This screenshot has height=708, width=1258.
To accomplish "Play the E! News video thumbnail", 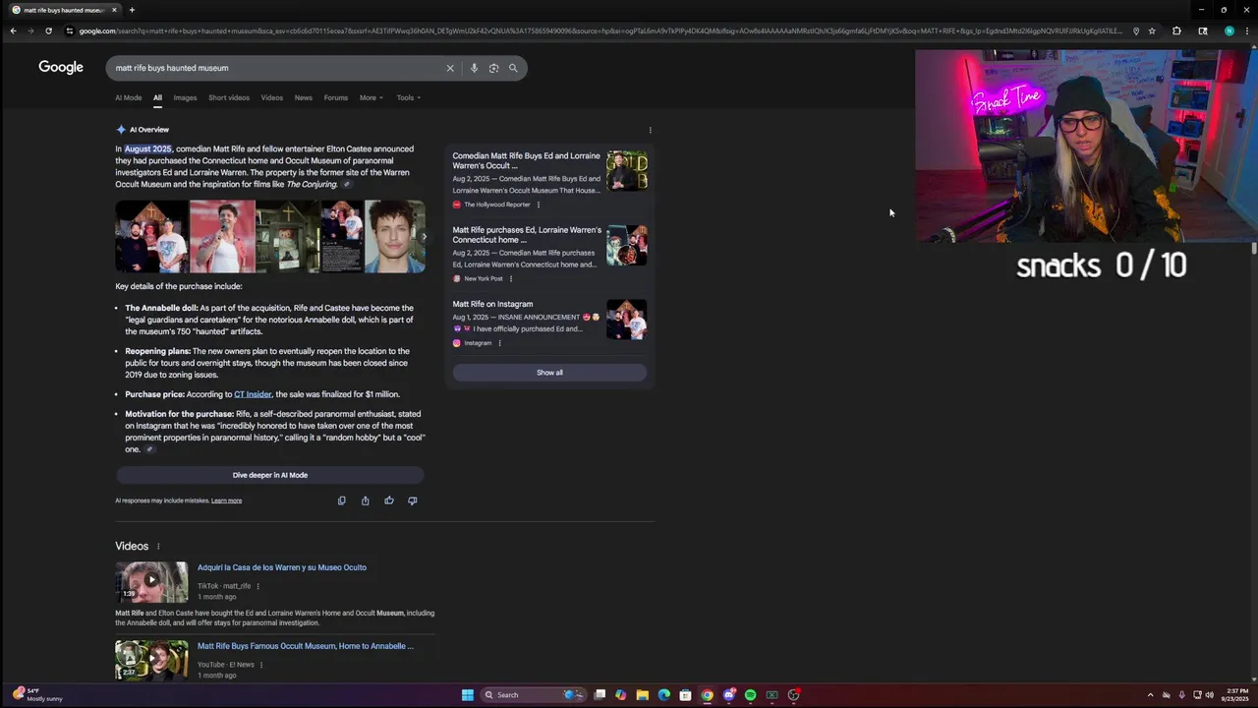I will [x=151, y=660].
